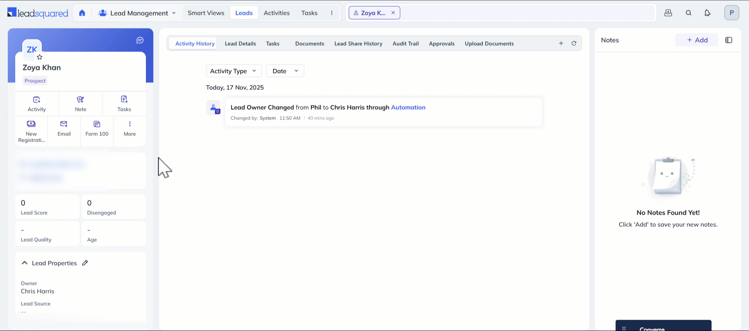Viewport: 749px width, 331px height.
Task: Open New Registration action
Action: pos(32,132)
